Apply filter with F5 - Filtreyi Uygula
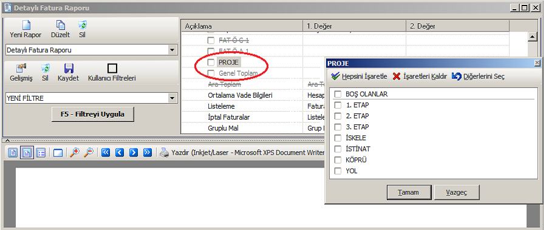546x230 pixels. (x=93, y=114)
